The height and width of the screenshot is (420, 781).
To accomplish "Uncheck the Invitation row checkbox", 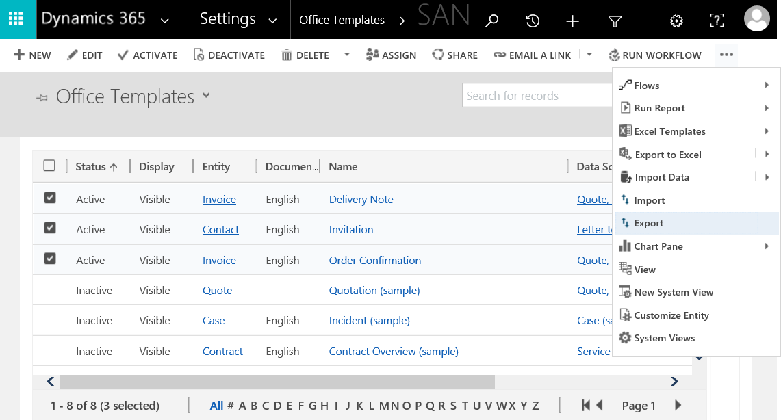I will tap(50, 228).
